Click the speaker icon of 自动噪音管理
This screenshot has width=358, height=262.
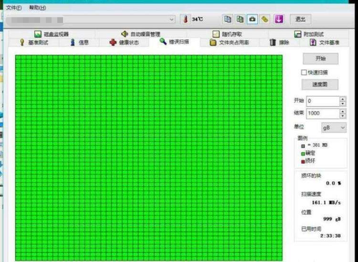coord(125,34)
